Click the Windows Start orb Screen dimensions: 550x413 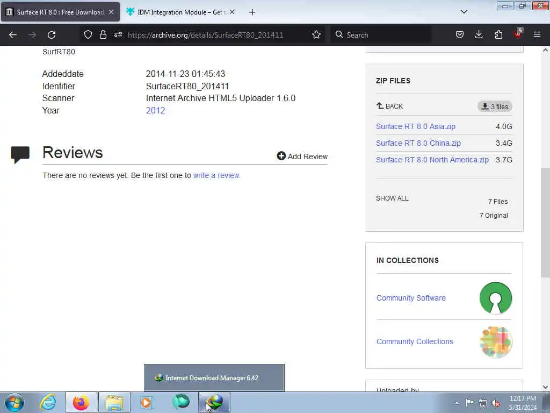(x=15, y=402)
